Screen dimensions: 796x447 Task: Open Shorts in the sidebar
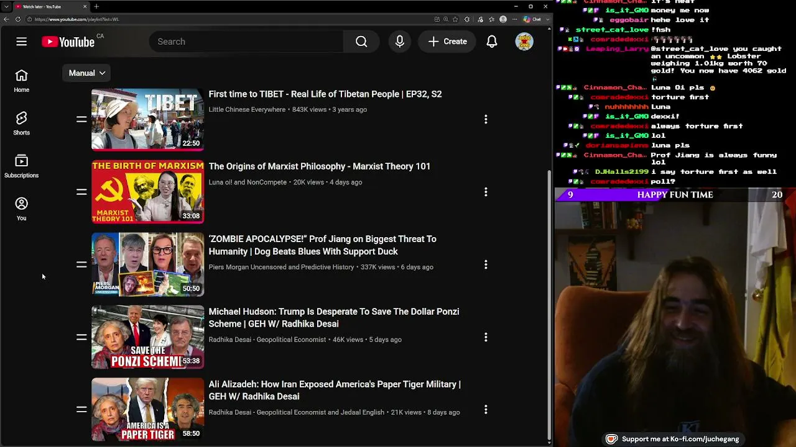tap(21, 124)
